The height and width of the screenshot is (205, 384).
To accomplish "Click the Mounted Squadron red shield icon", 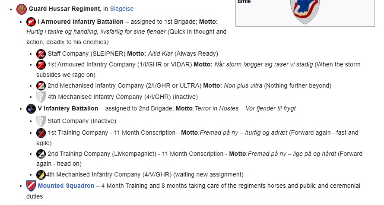I will [x=31, y=186].
